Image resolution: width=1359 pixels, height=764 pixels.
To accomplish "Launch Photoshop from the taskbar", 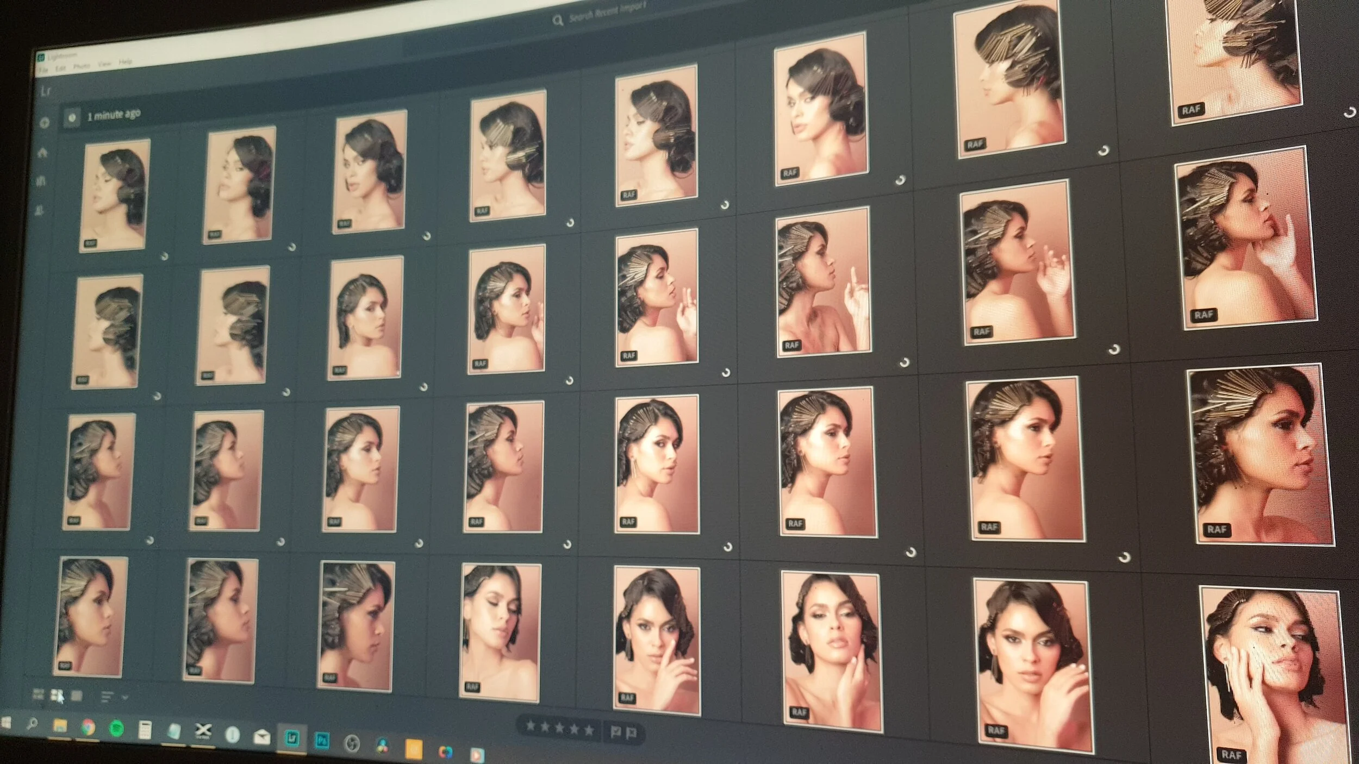I will tap(322, 741).
